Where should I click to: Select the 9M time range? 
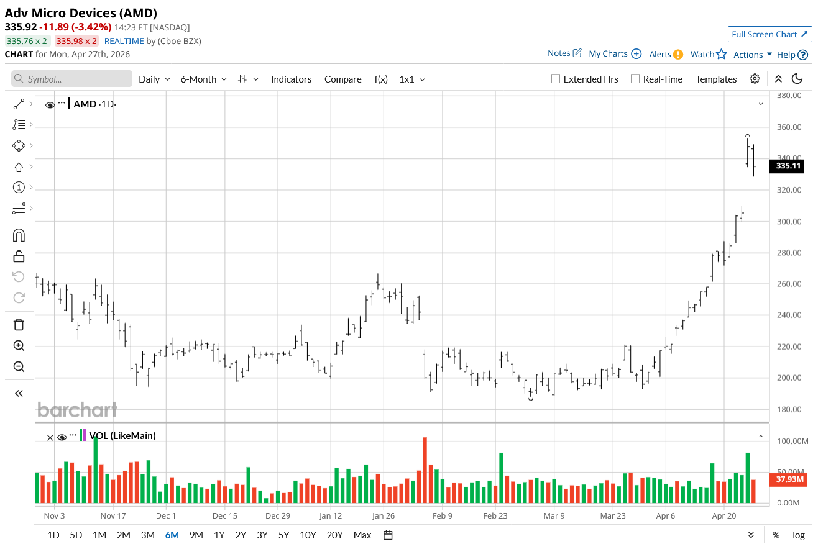pos(196,535)
